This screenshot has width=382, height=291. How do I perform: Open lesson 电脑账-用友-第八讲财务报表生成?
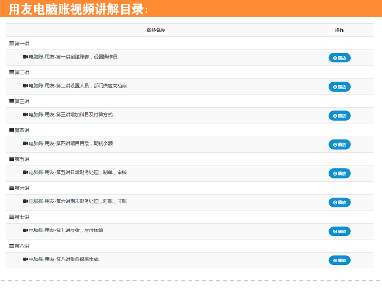(64, 259)
